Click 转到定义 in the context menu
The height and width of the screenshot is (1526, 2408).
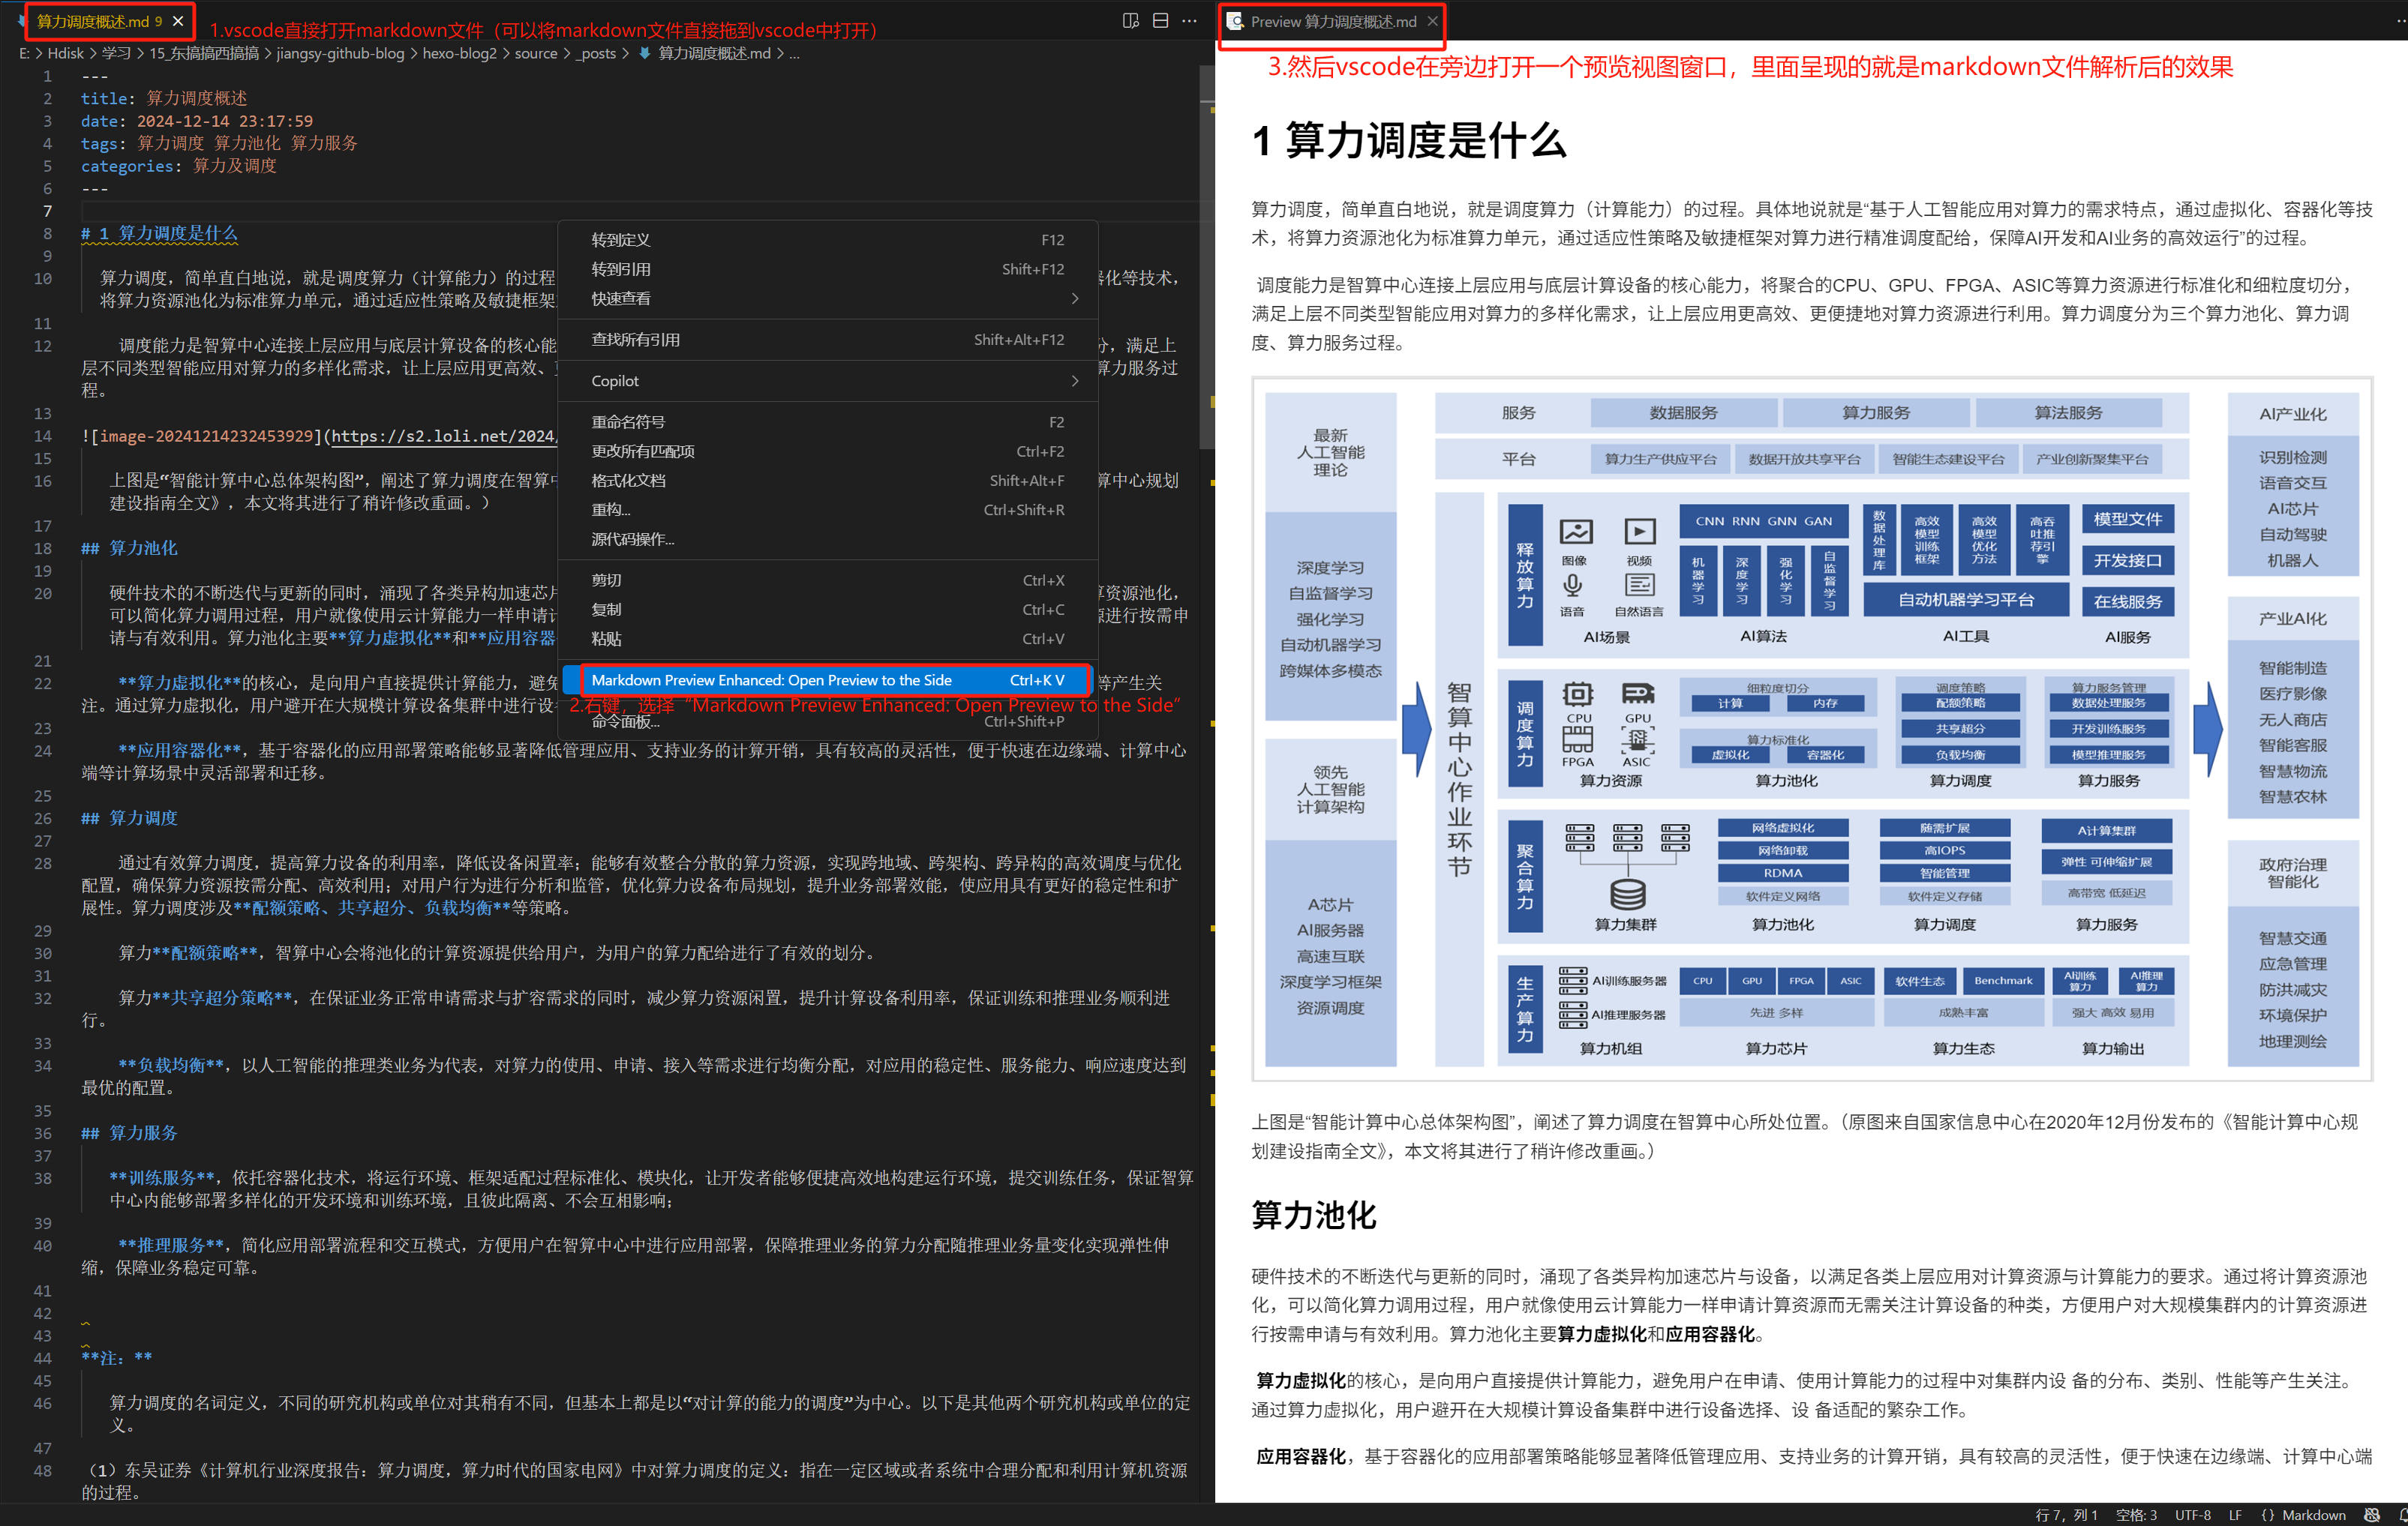[620, 240]
